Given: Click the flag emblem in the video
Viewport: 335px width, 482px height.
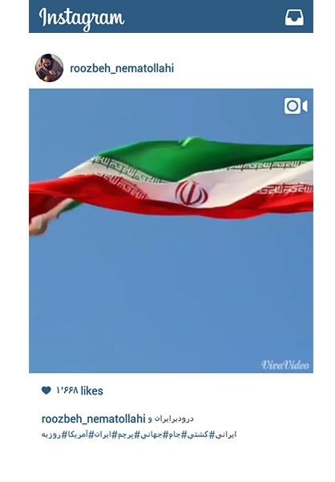Looking at the screenshot, I should click(x=192, y=193).
